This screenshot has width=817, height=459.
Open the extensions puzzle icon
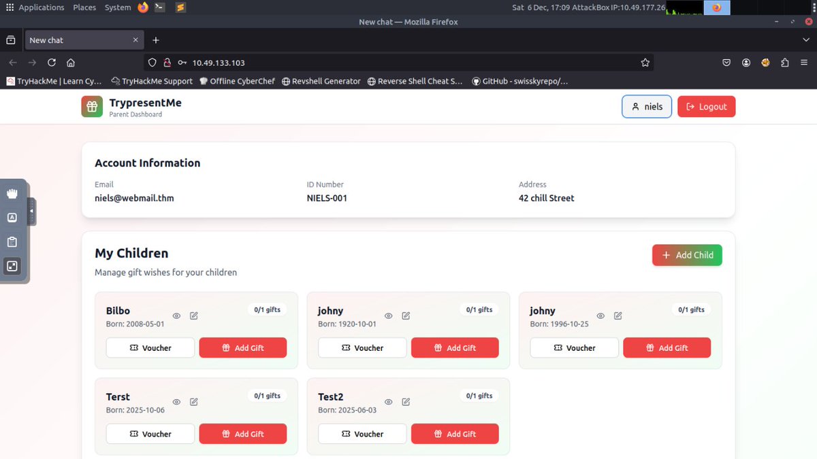pos(785,63)
